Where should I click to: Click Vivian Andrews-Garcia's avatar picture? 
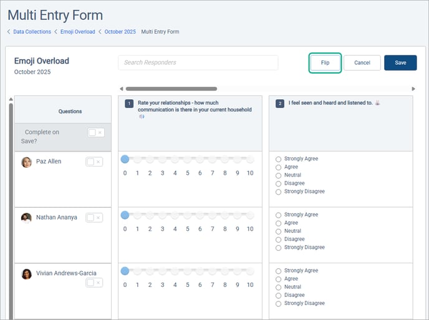(27, 274)
